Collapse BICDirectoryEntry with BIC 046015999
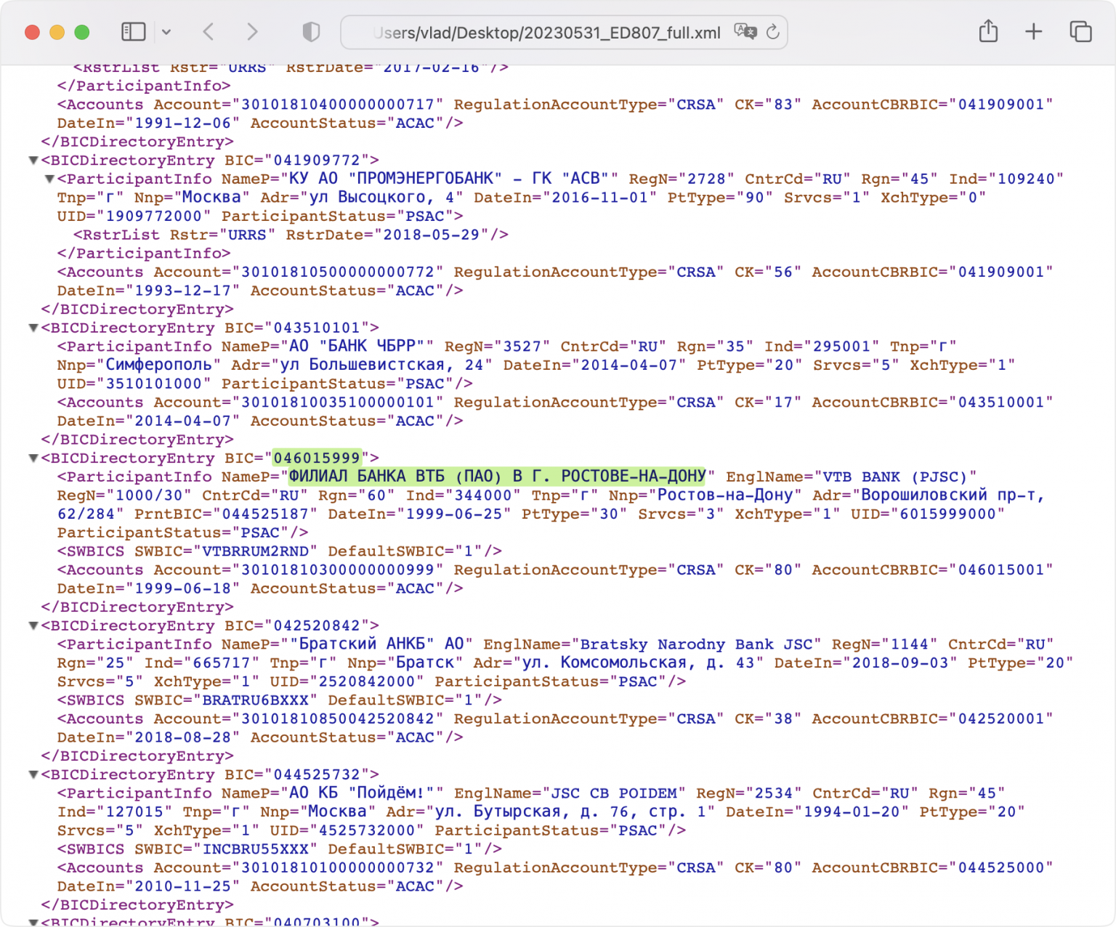Image resolution: width=1116 pixels, height=927 pixels. pos(33,458)
